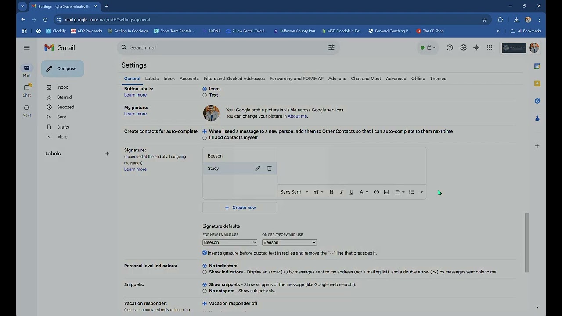Open the For New Emails Use dropdown
The height and width of the screenshot is (316, 562).
click(230, 242)
